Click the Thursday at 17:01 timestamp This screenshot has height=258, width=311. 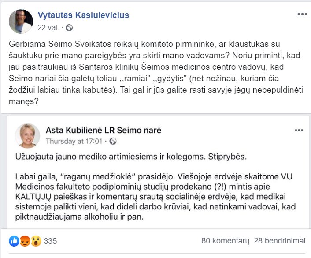pyautogui.click(x=74, y=141)
